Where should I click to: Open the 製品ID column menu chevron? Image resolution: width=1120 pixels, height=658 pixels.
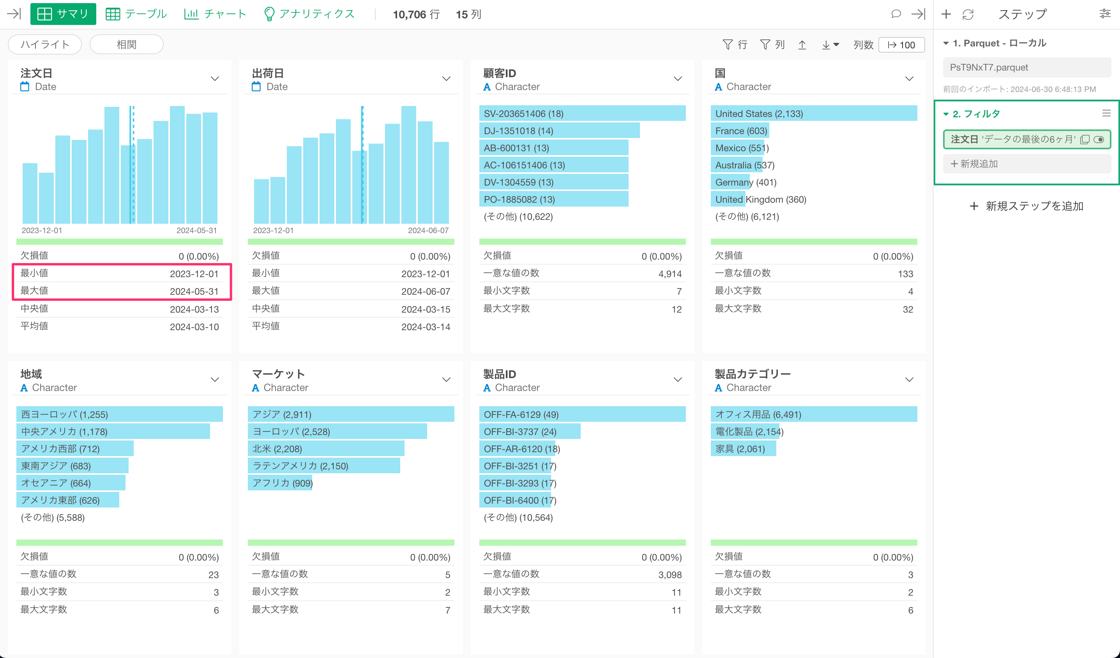[x=678, y=379]
